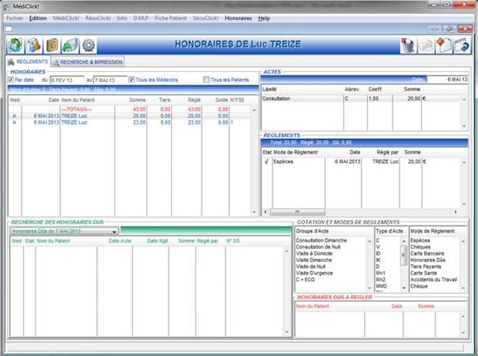Choose Carte Sante payment mode
Image resolution: width=478 pixels, height=356 pixels.
point(423,273)
